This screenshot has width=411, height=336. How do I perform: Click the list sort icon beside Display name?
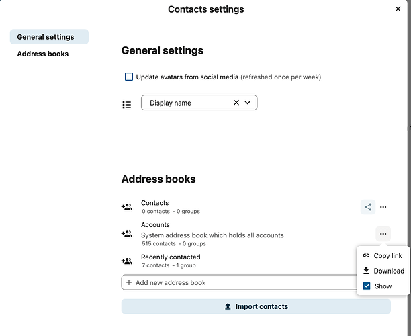coord(127,104)
